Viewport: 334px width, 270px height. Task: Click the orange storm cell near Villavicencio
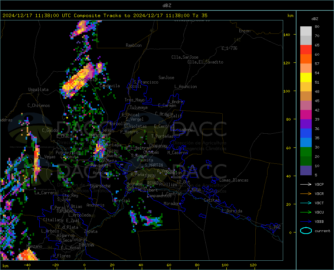(x=78, y=81)
